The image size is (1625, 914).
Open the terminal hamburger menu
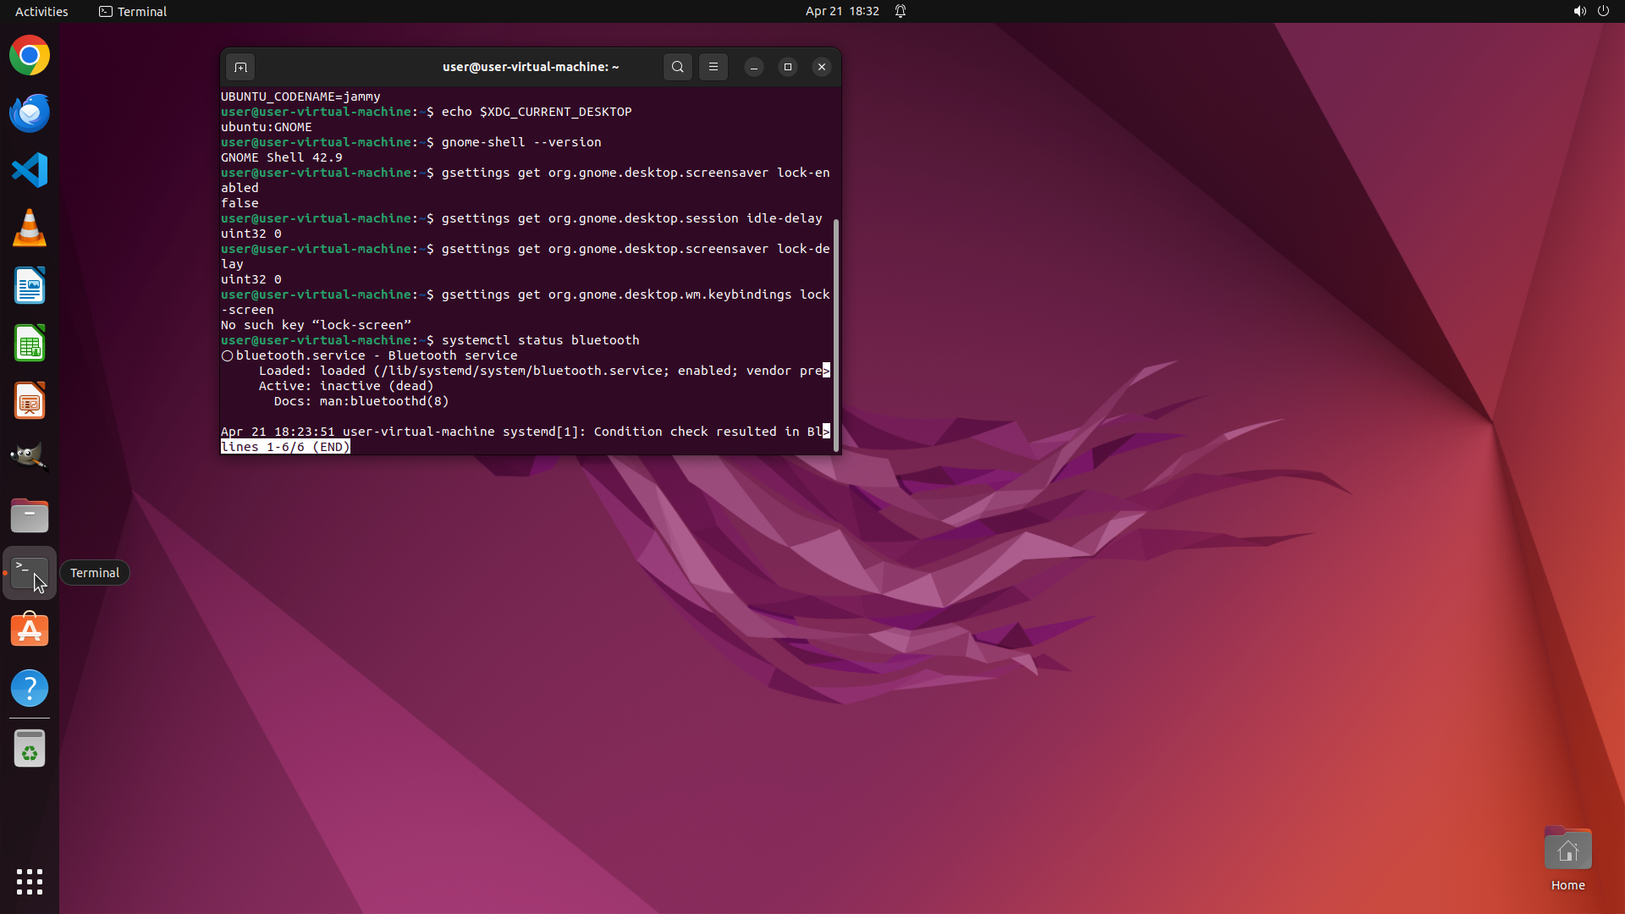coord(713,67)
